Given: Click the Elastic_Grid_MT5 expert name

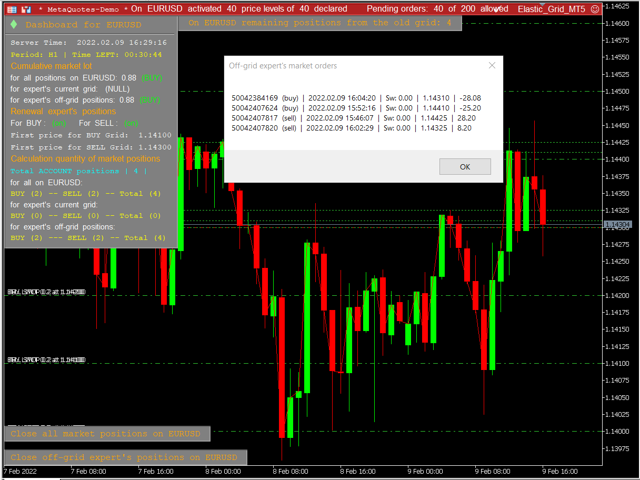Looking at the screenshot, I should [x=552, y=9].
